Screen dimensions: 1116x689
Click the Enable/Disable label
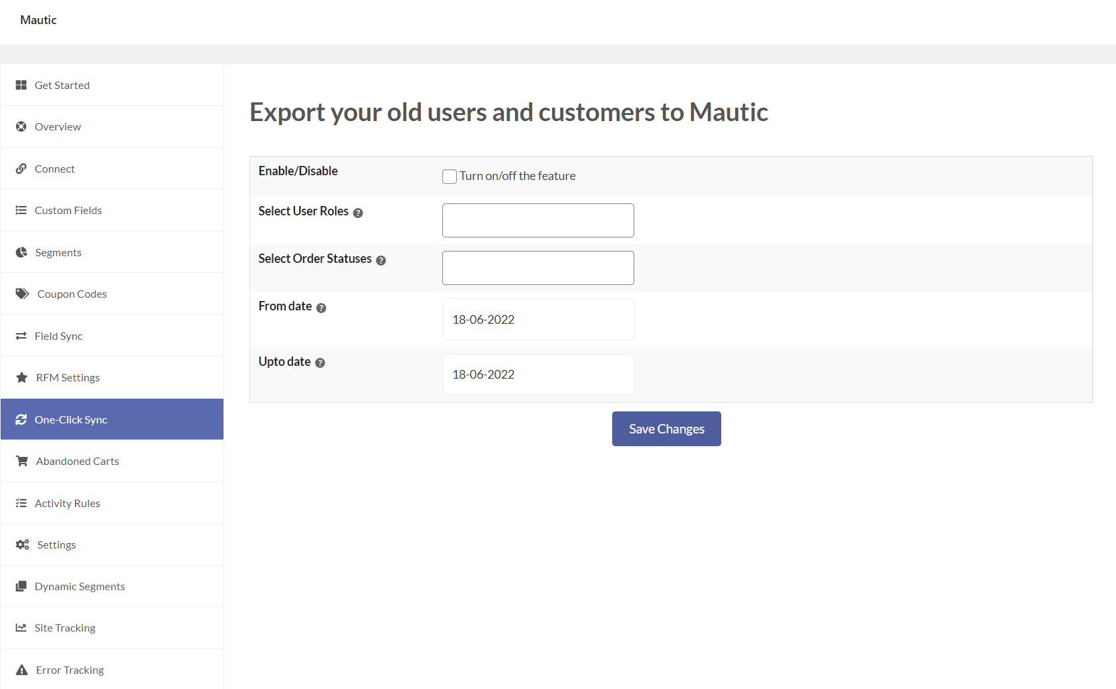point(298,171)
